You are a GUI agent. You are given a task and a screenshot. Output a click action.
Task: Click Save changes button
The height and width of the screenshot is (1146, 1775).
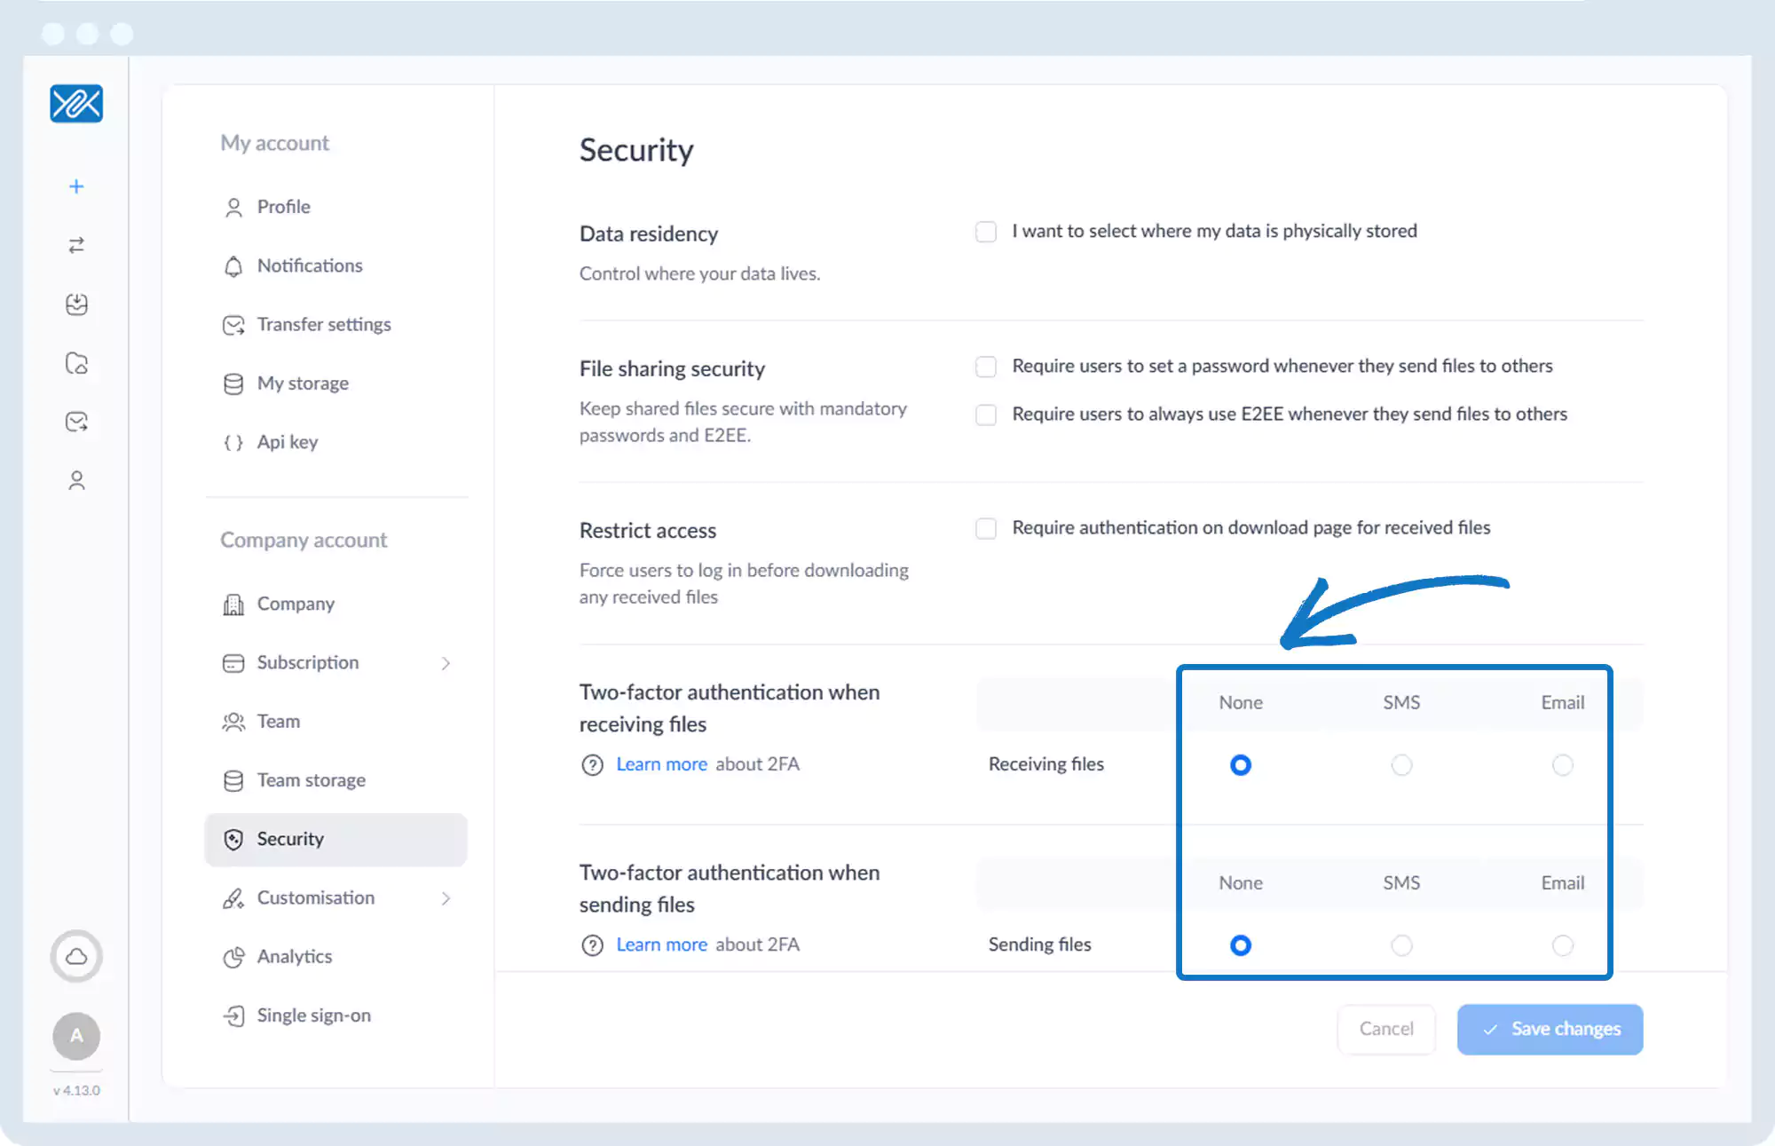pos(1550,1029)
